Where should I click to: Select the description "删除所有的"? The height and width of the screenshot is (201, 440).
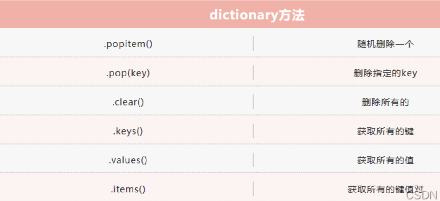coord(385,102)
